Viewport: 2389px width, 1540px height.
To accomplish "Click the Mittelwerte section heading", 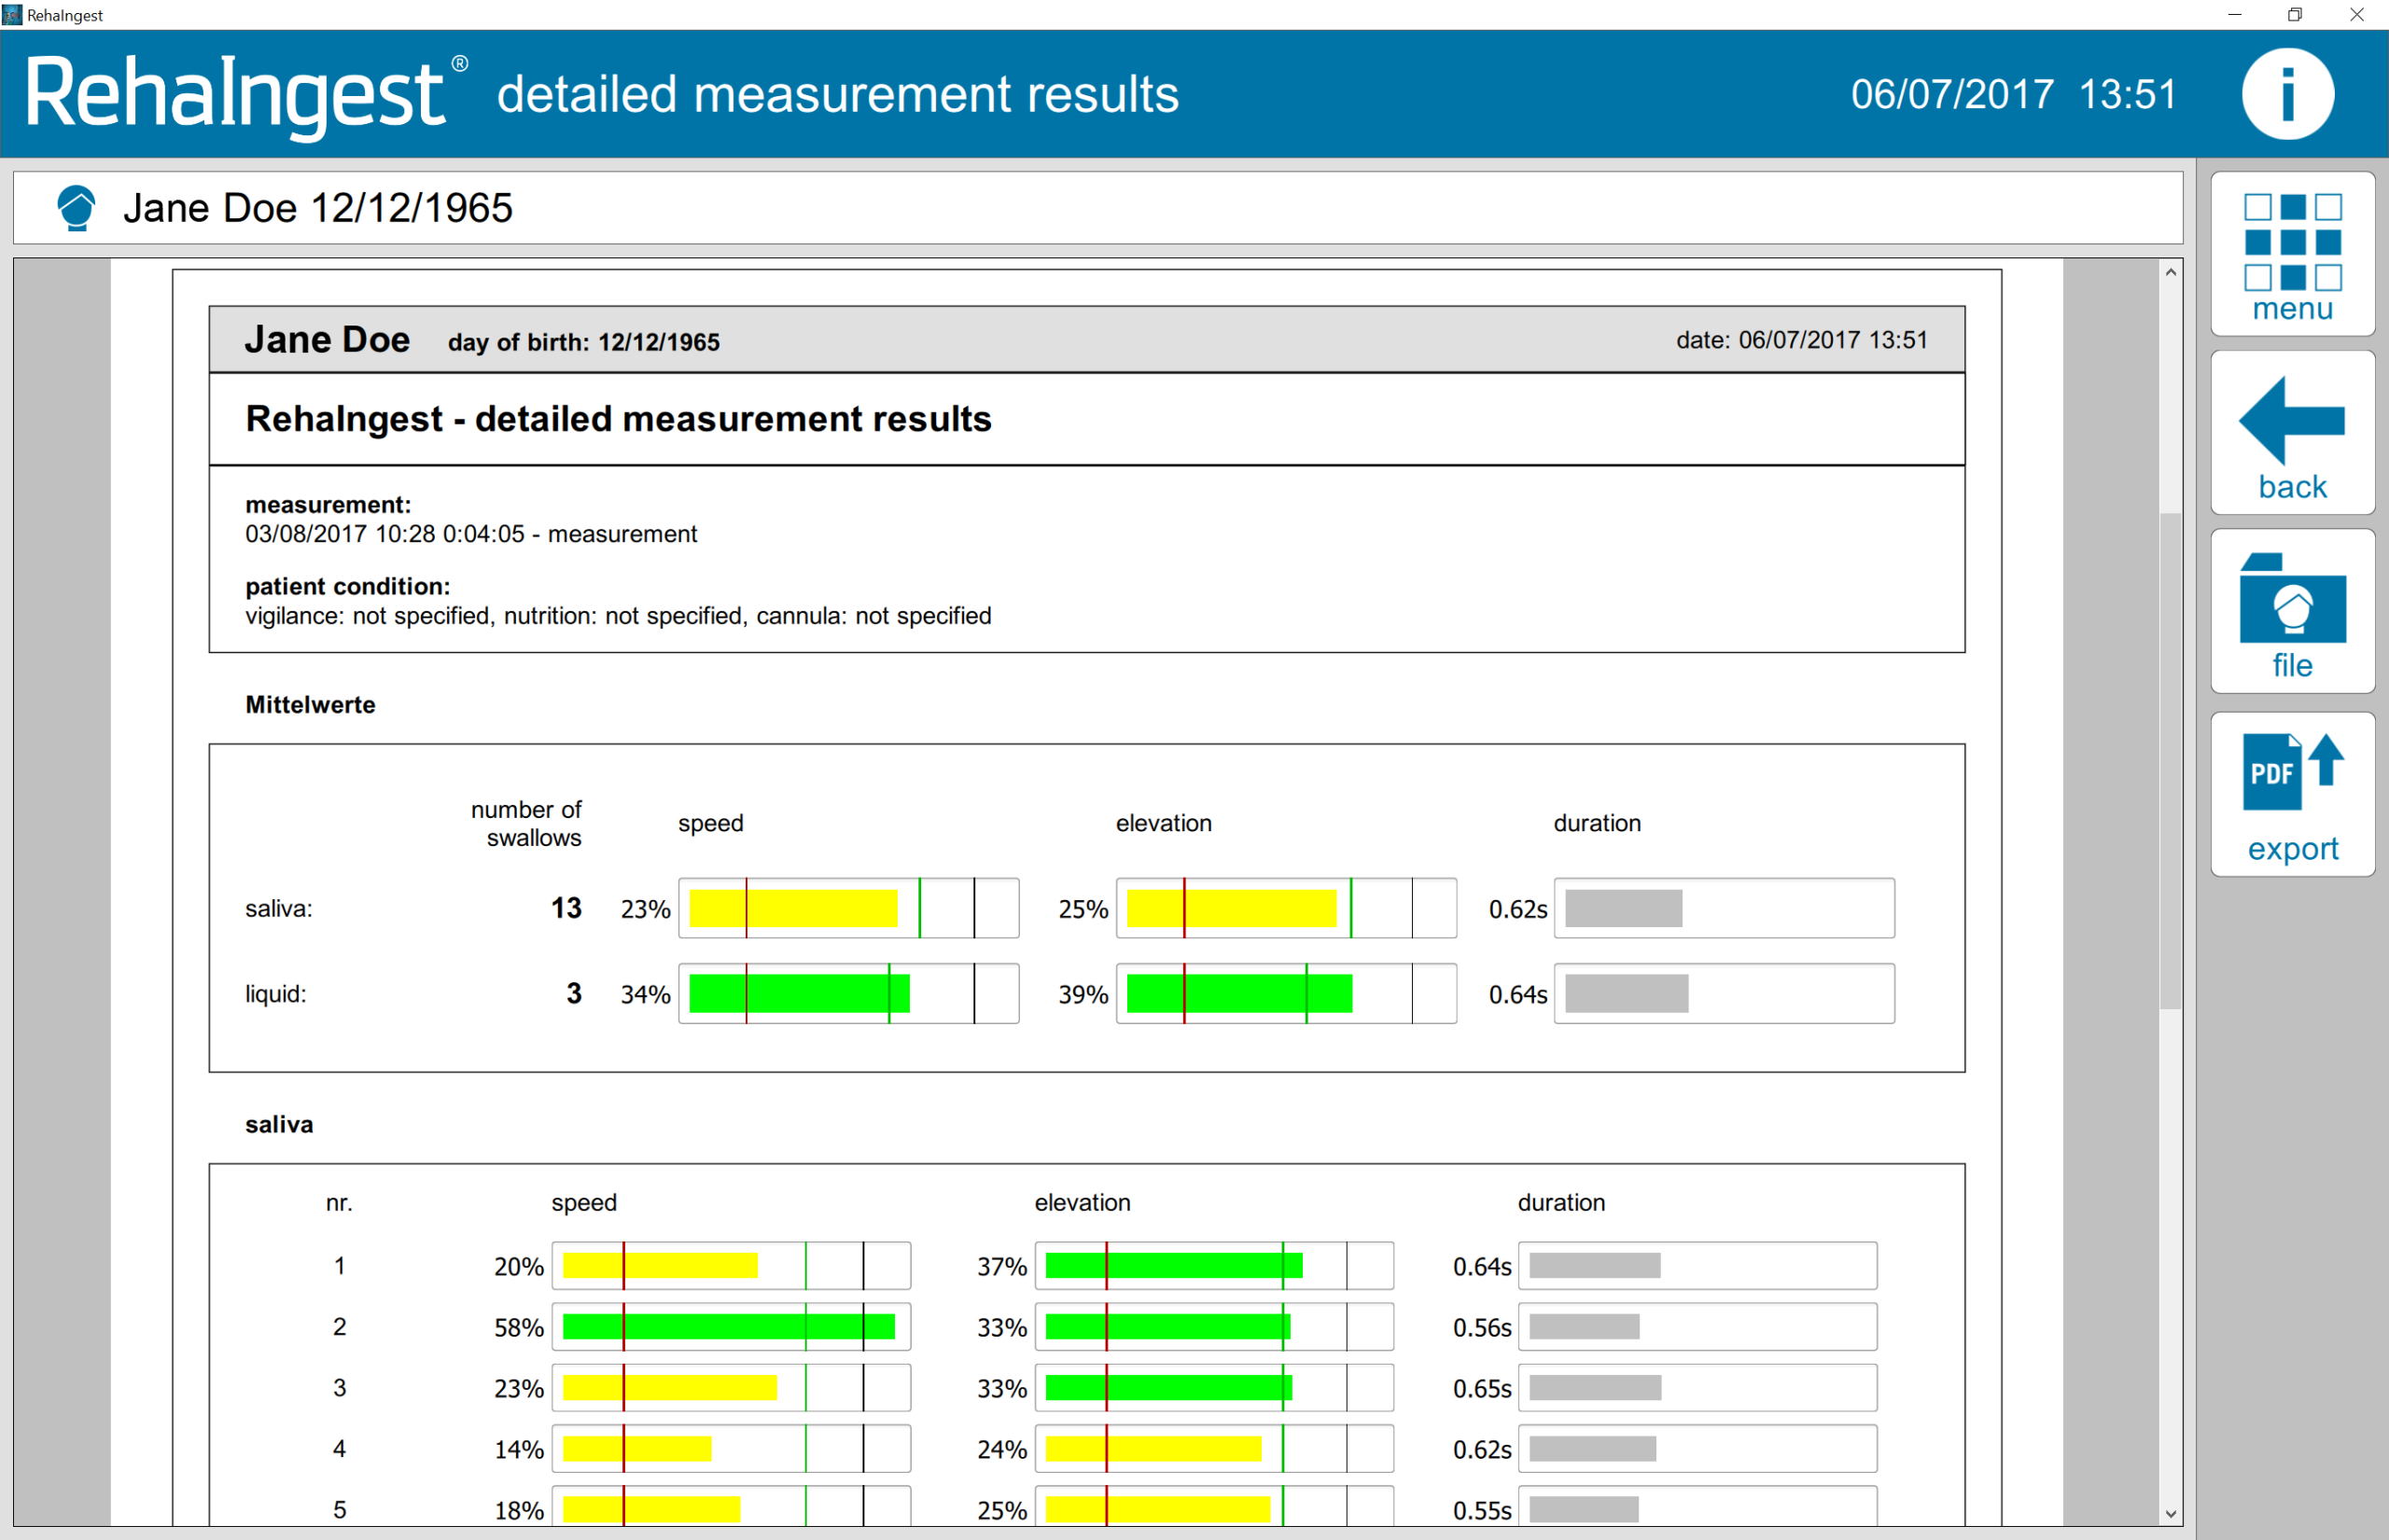I will tap(310, 705).
